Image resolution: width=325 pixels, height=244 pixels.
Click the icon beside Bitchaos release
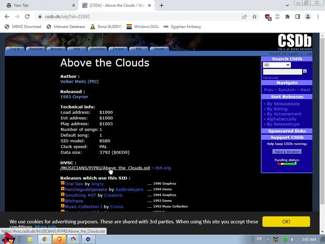(63, 200)
